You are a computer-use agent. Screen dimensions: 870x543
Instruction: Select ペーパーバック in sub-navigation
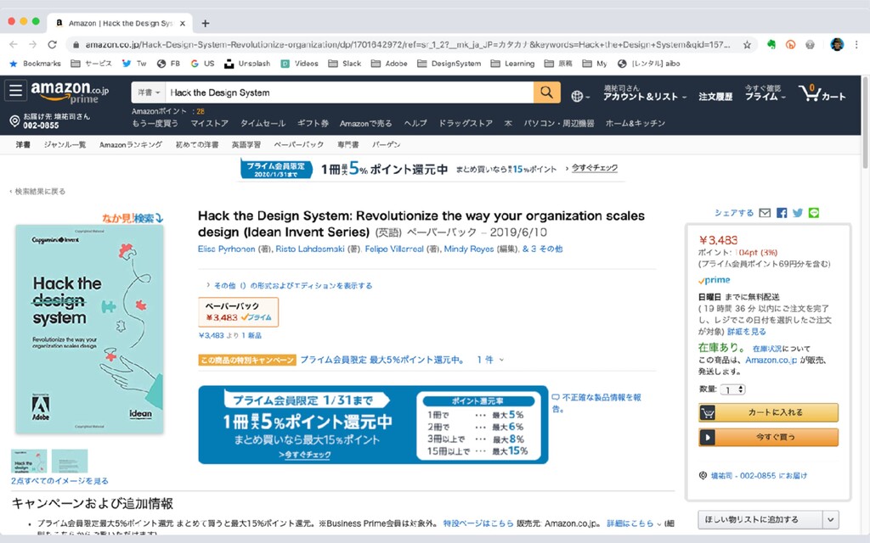(298, 144)
